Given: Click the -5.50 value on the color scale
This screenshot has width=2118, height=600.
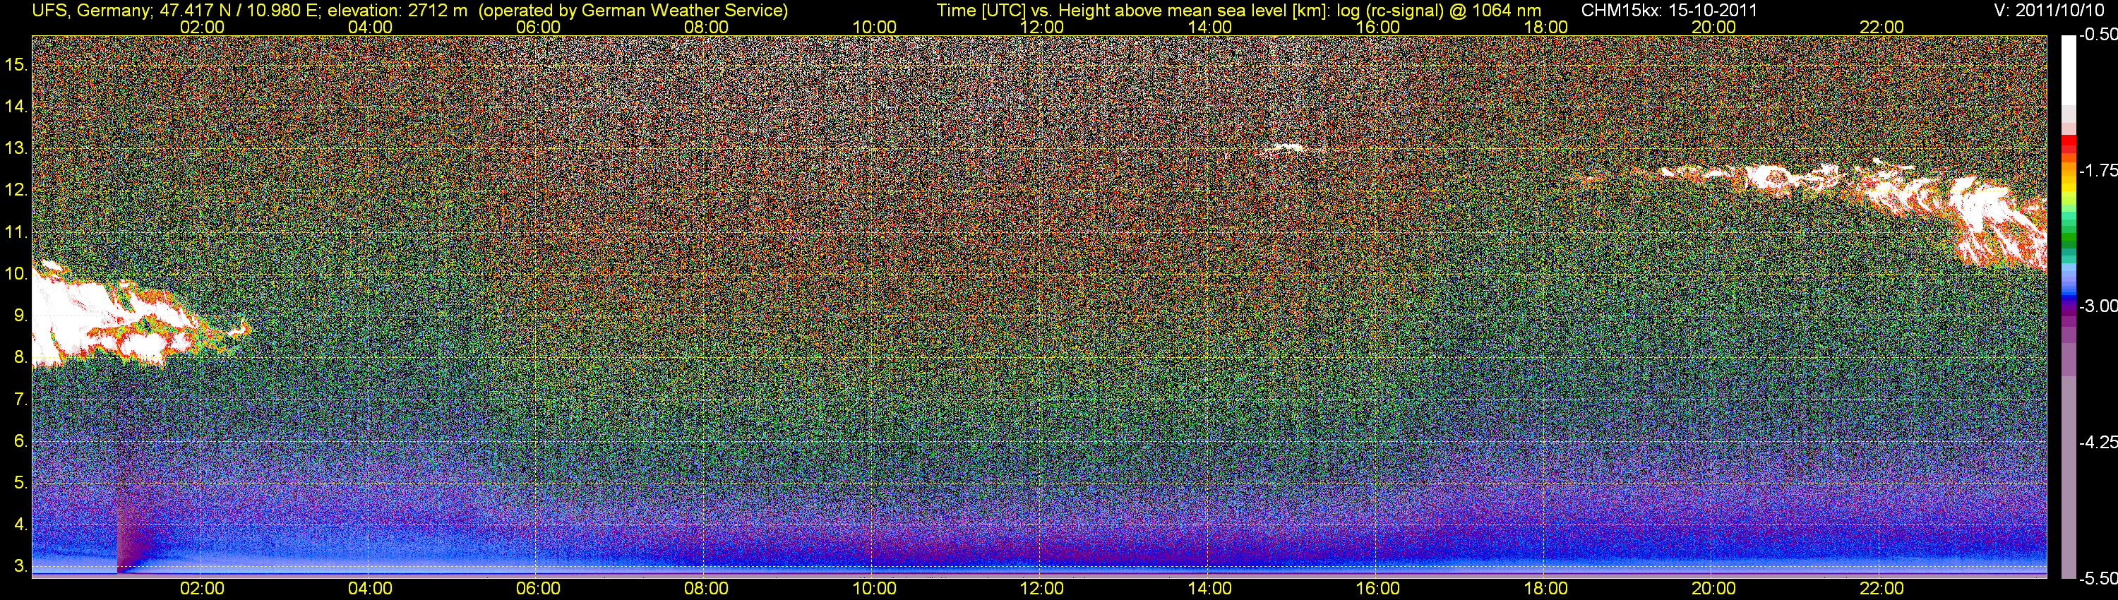Looking at the screenshot, I should 2098,579.
